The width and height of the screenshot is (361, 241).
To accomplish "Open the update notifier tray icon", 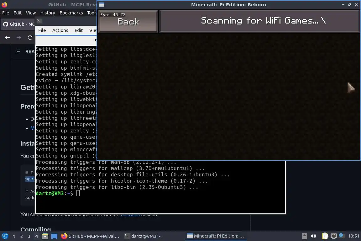I will (x=342, y=235).
